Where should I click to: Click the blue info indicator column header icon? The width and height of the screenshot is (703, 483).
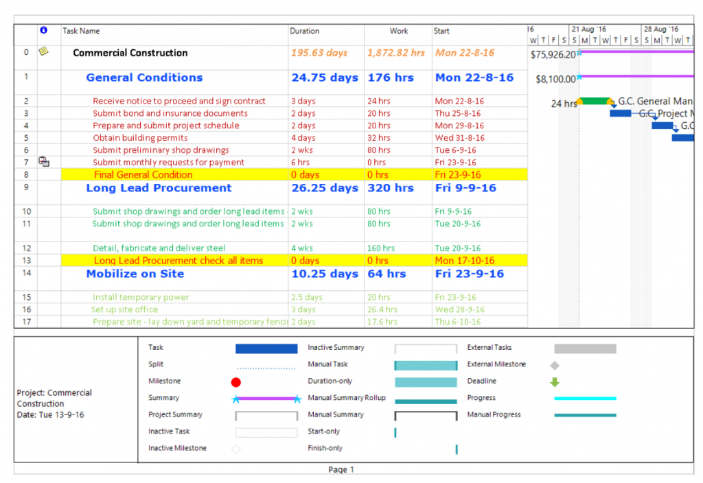pos(44,31)
